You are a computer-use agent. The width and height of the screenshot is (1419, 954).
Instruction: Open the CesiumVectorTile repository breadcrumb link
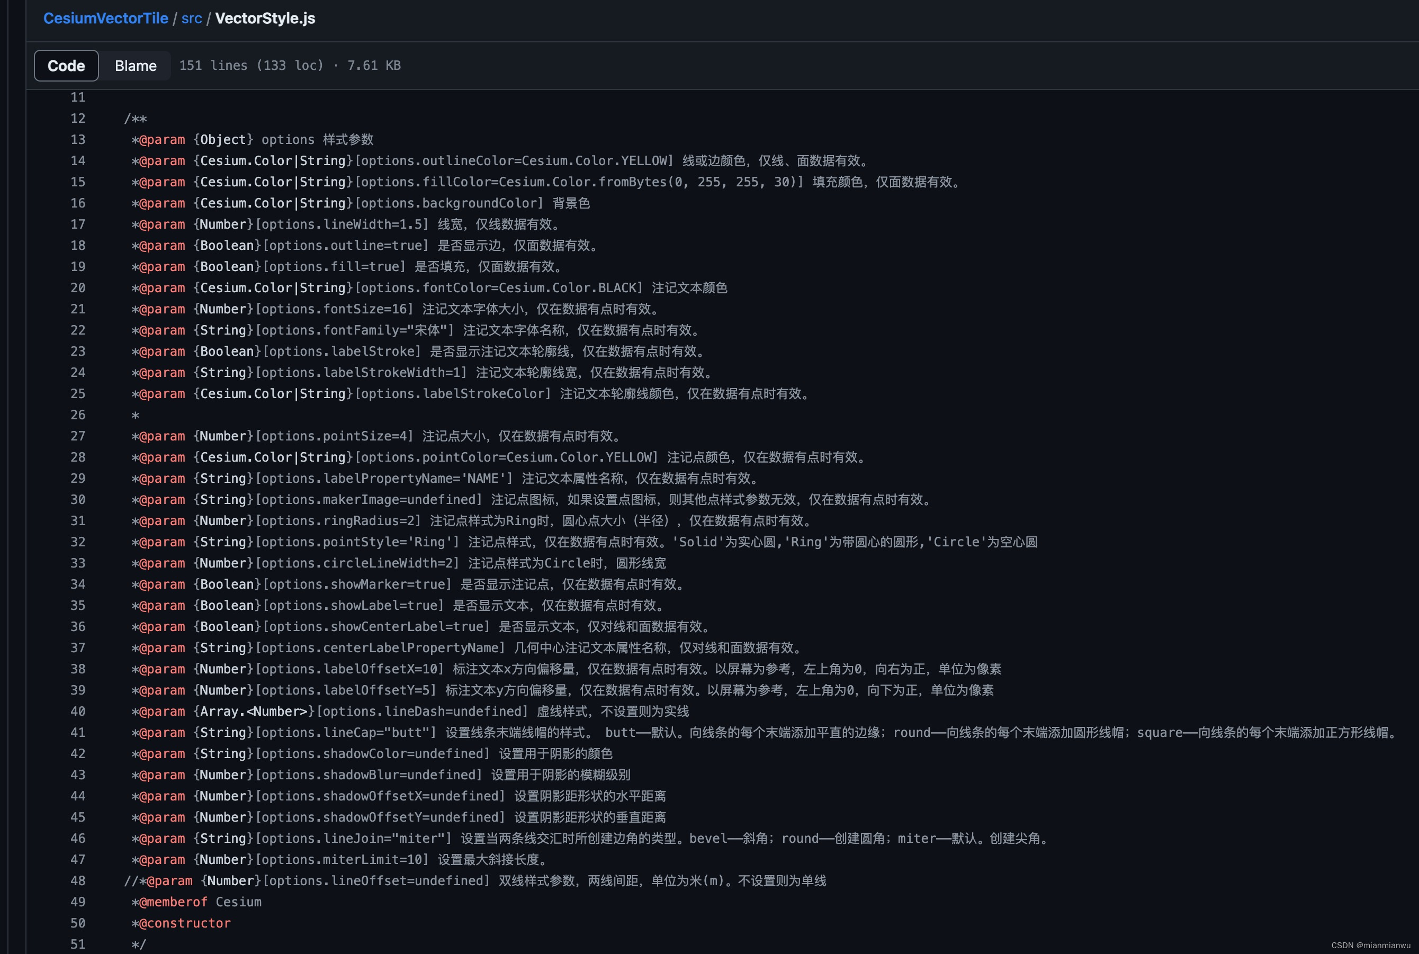coord(105,18)
